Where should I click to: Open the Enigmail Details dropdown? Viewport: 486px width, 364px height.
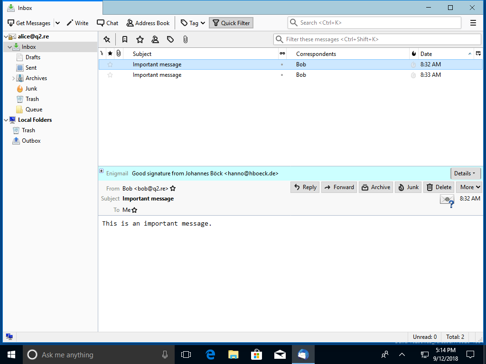465,173
